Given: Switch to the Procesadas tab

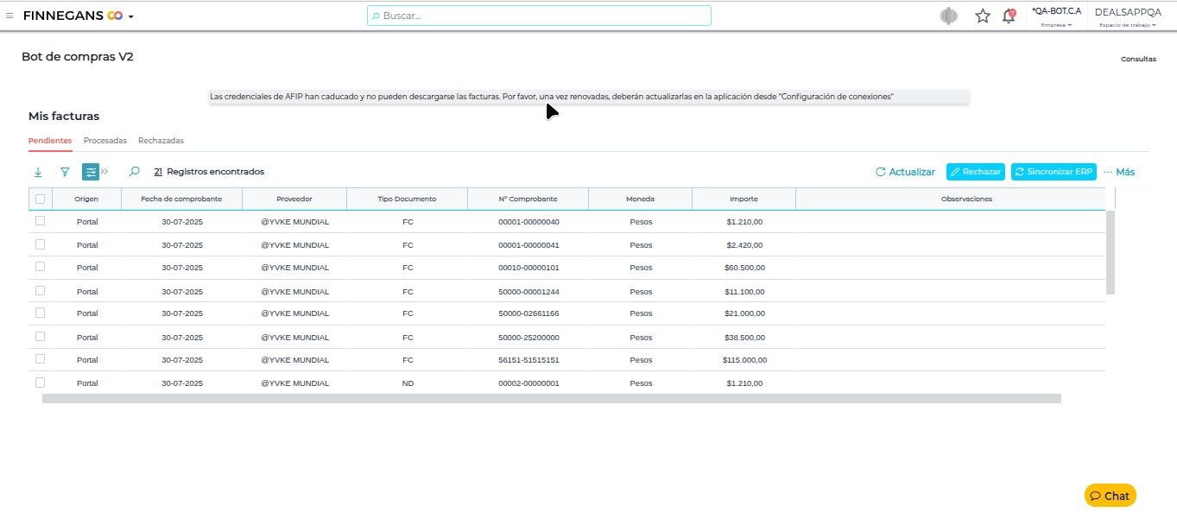Looking at the screenshot, I should 105,140.
